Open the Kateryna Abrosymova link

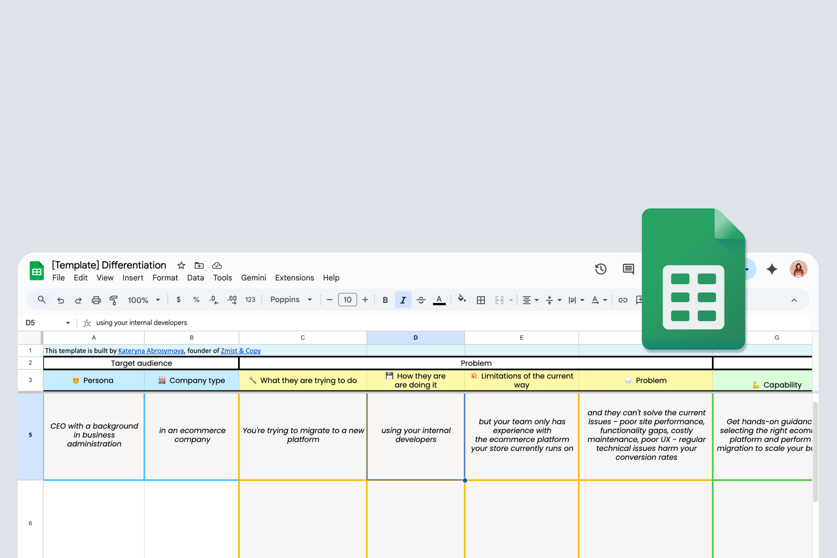tap(151, 350)
